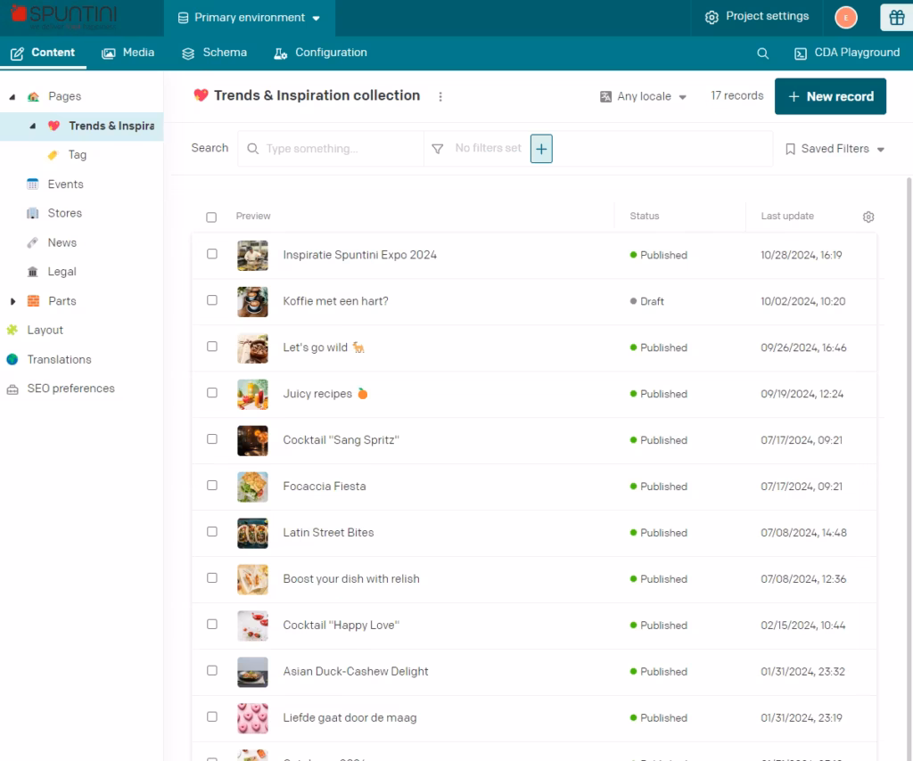Screen dimensions: 913x761
Task: Click the search magnifier icon in top bar
Action: (762, 53)
